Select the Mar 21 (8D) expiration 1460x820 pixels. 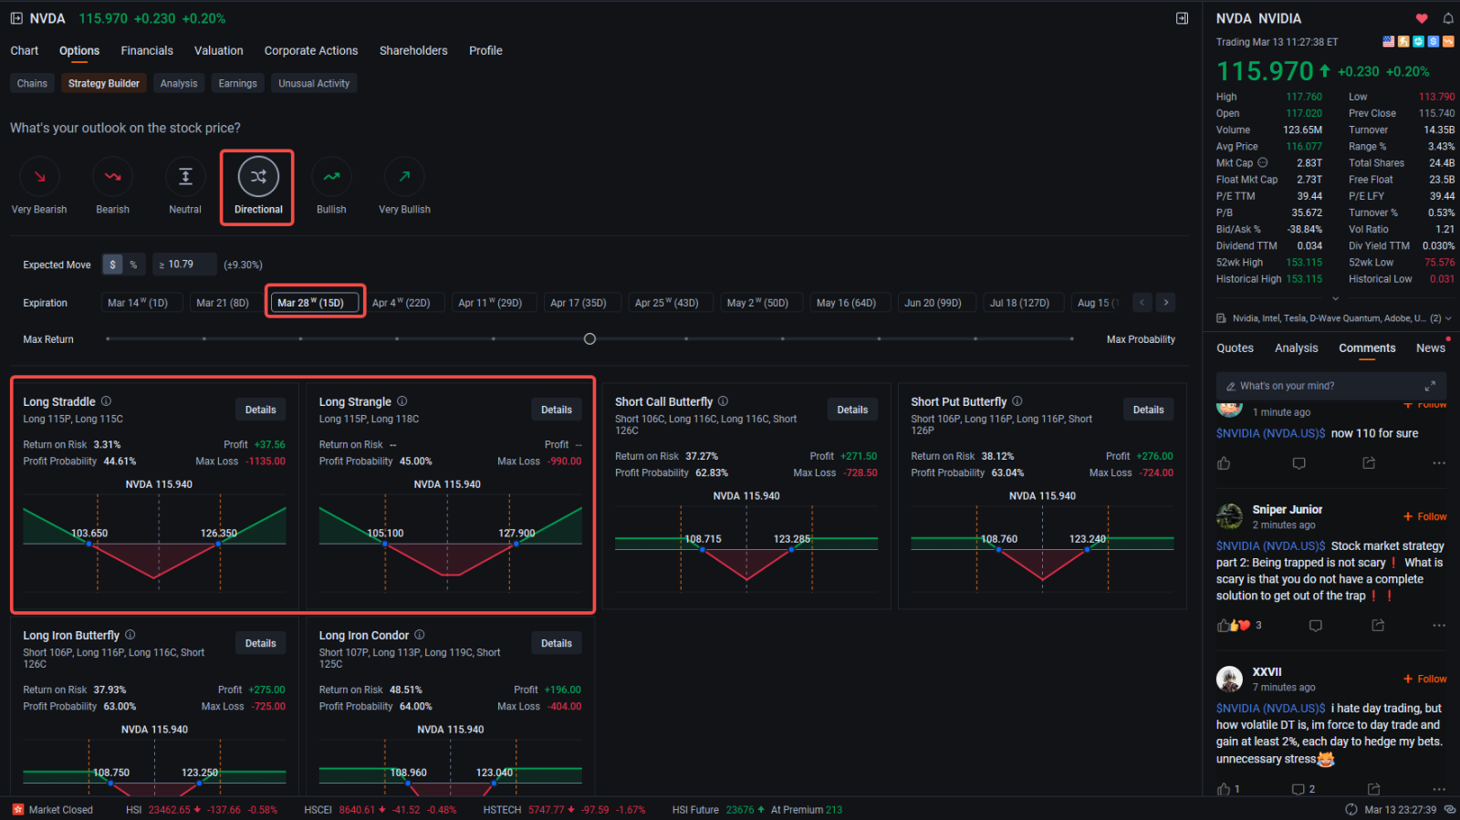[223, 303]
